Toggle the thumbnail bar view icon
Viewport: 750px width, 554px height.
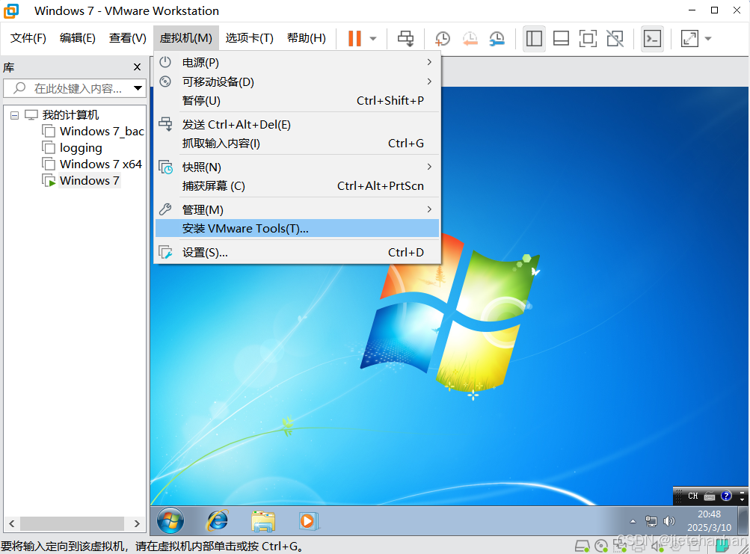[x=561, y=38]
